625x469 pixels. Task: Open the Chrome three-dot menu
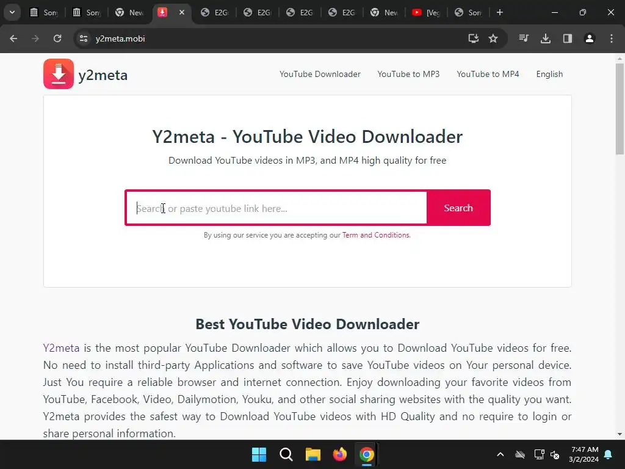[x=612, y=38]
